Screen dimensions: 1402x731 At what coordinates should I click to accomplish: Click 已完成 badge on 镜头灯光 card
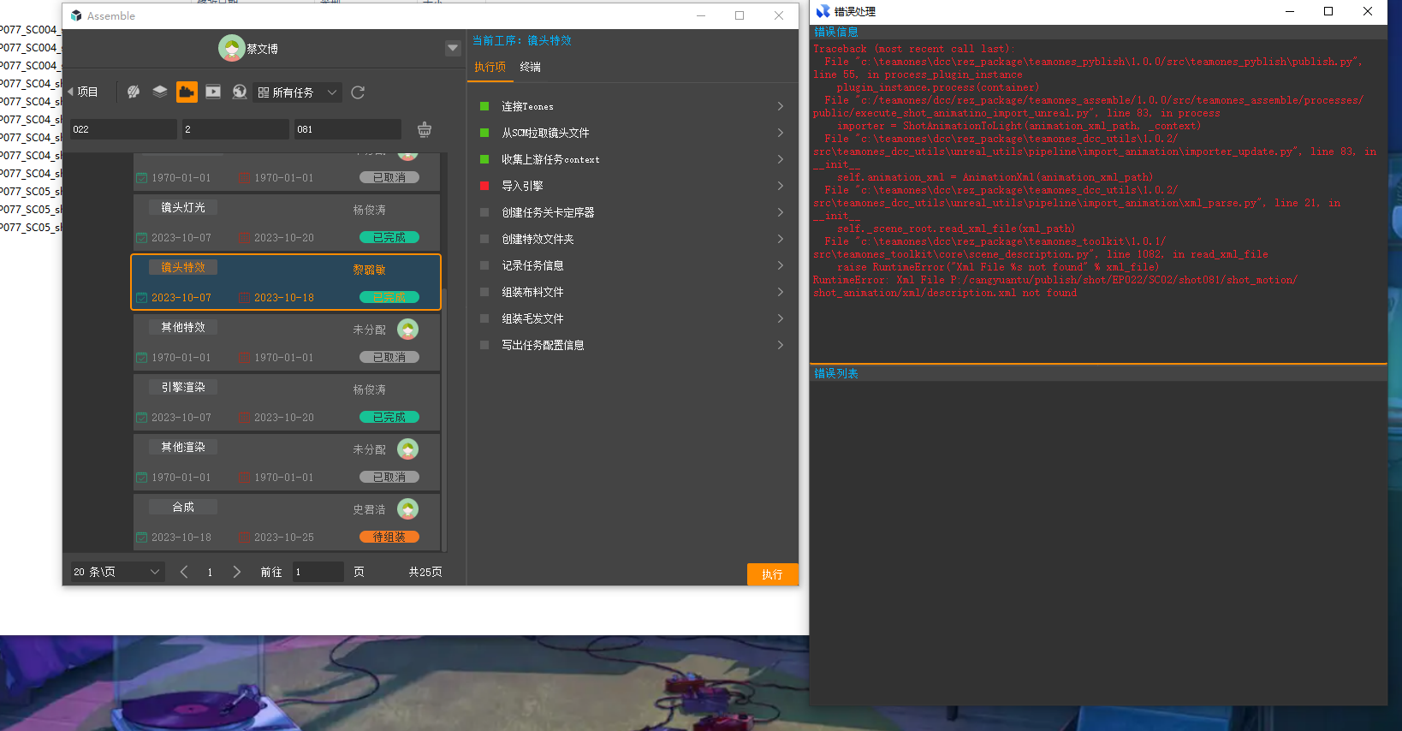(x=389, y=237)
